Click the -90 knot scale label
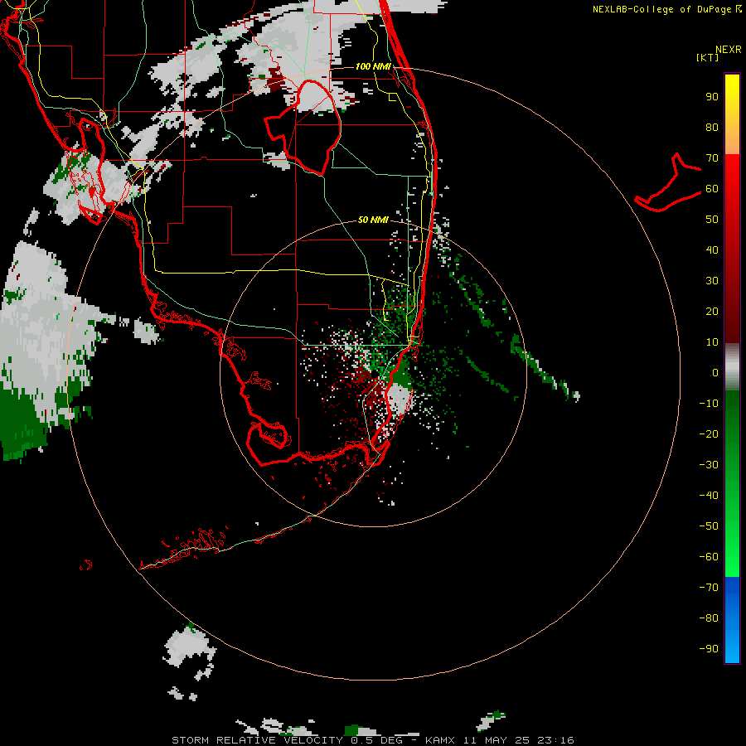Screen dimensions: 746x746 click(709, 649)
